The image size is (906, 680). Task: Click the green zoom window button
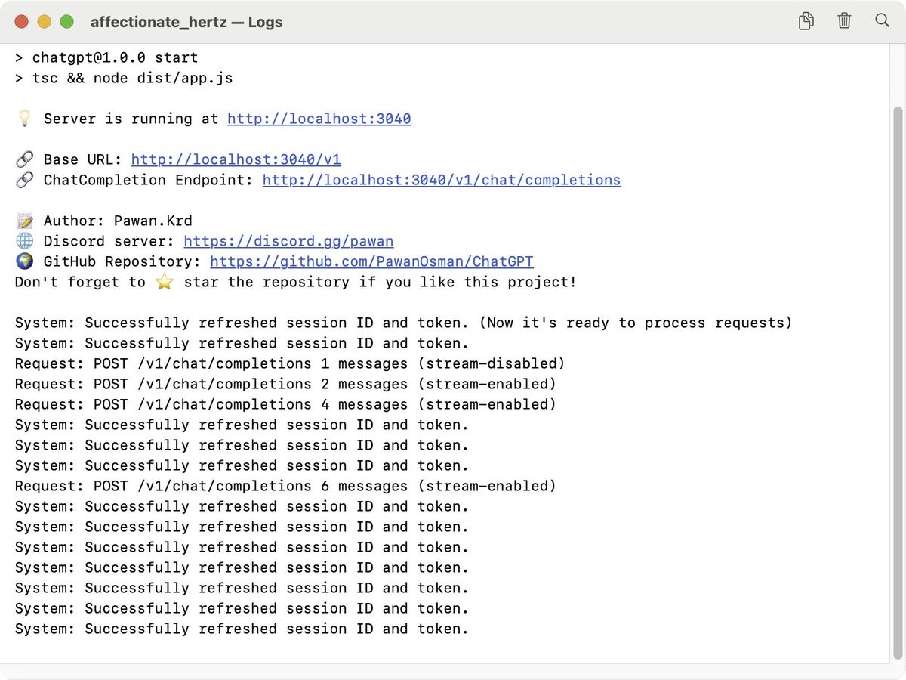click(67, 22)
